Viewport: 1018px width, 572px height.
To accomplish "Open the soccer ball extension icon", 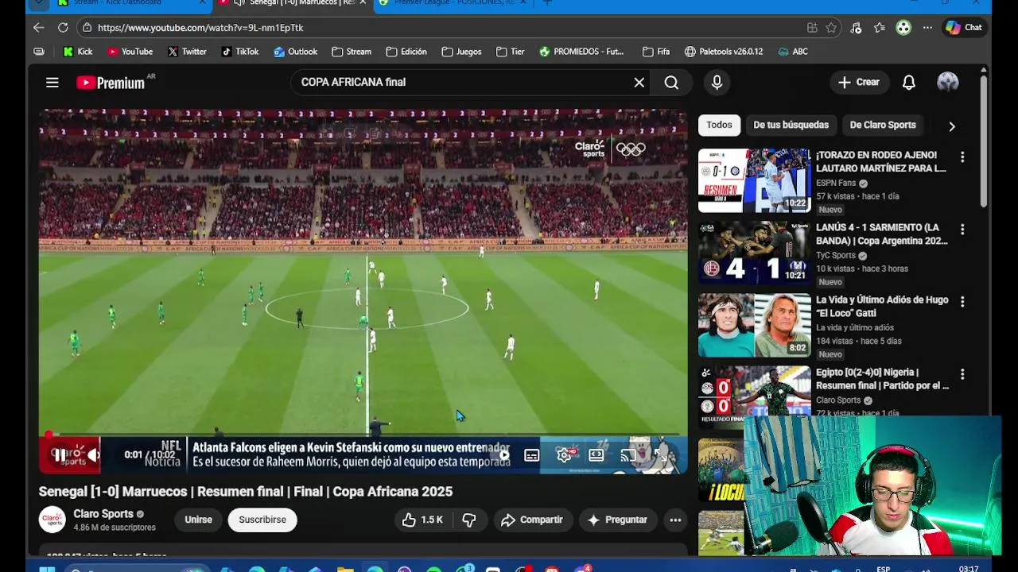I will 903,28.
